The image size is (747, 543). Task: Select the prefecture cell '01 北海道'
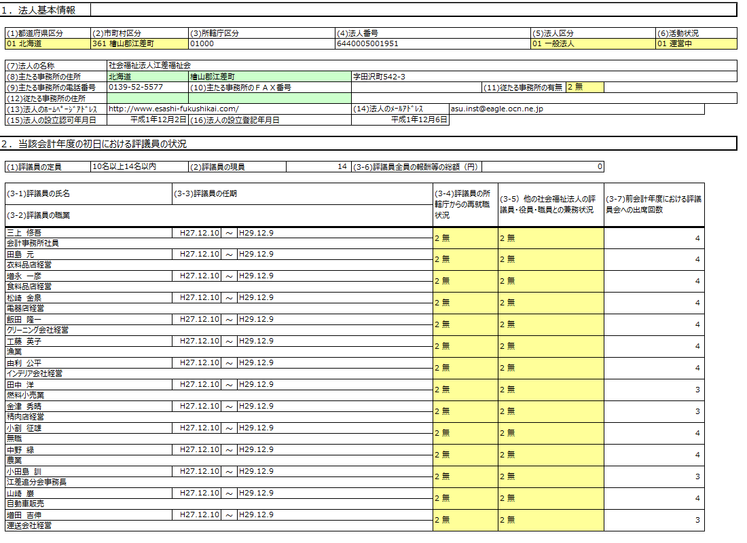click(x=48, y=44)
